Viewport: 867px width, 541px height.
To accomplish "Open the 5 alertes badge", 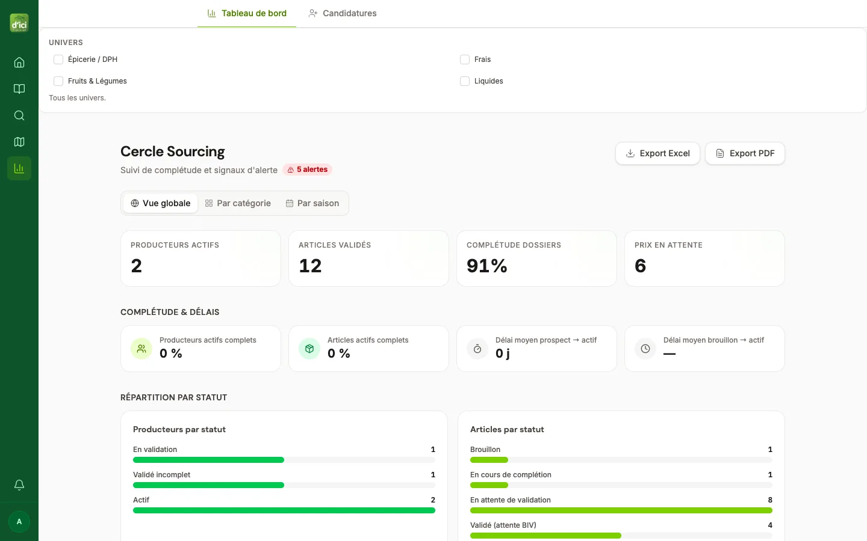I will pyautogui.click(x=308, y=170).
